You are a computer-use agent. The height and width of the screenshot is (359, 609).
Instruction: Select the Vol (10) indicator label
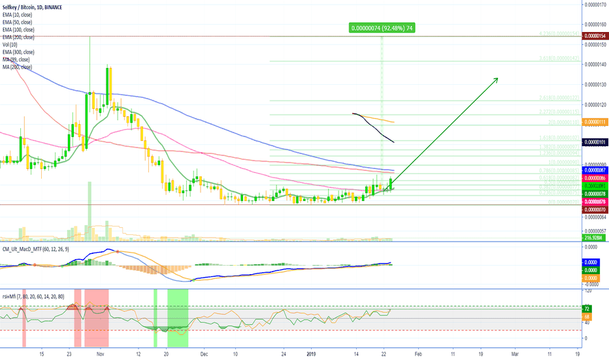pyautogui.click(x=10, y=44)
